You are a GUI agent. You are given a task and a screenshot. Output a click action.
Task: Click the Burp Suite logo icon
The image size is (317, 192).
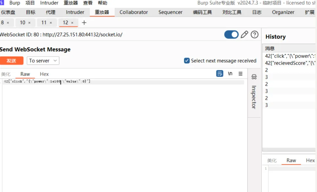point(2,3)
